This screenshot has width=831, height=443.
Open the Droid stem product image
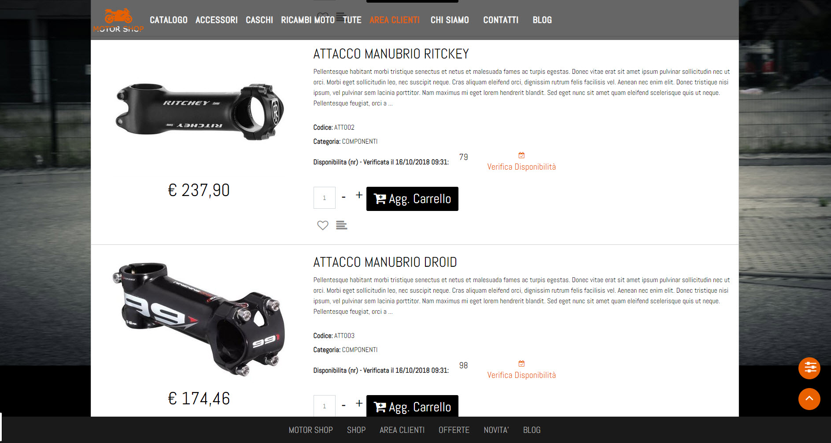pos(198,319)
